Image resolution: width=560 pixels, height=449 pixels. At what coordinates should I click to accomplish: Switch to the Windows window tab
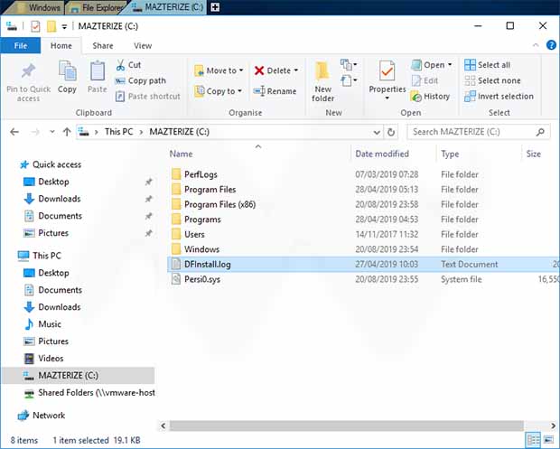37,7
